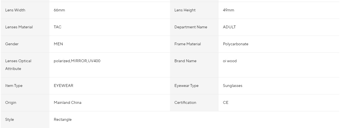Select the 66mm lens width value

click(x=59, y=10)
